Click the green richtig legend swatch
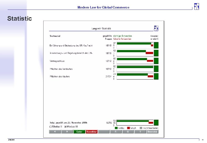This screenshot has width=207, height=143. [x=116, y=128]
